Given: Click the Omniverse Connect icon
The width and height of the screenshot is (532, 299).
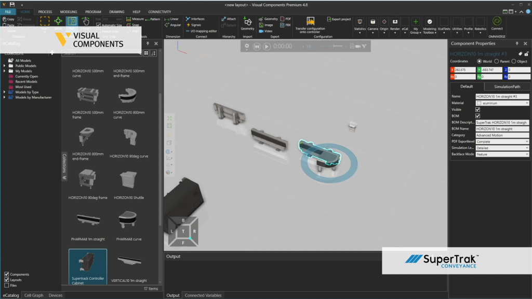Looking at the screenshot, I should pyautogui.click(x=497, y=21).
